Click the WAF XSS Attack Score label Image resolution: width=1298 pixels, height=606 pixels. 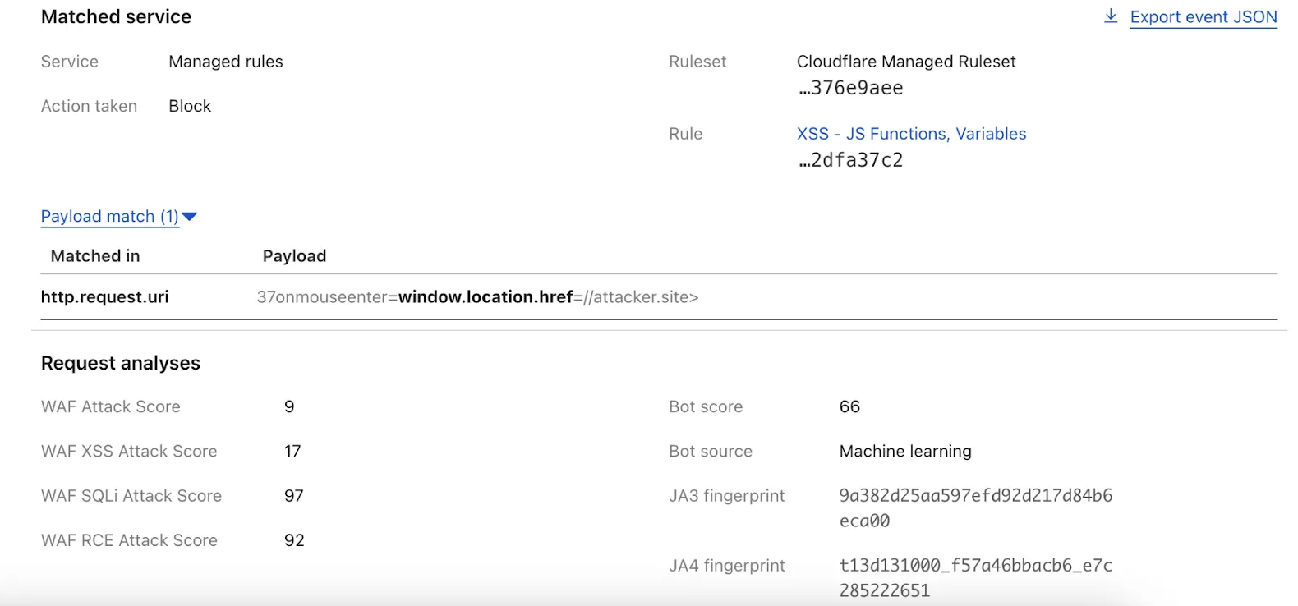tap(129, 451)
